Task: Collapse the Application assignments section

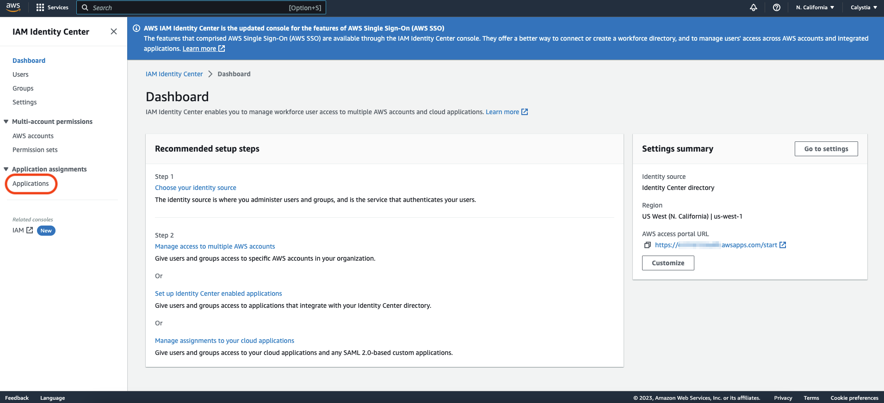Action: click(6, 169)
